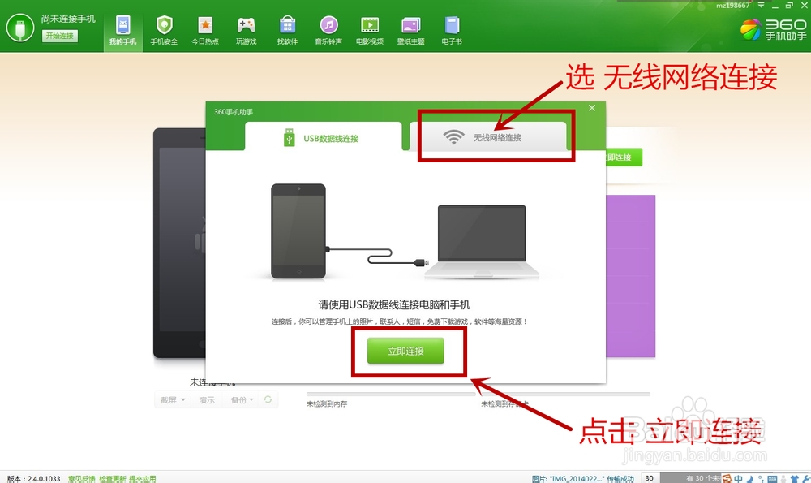Click the 提交应用 link

142,479
